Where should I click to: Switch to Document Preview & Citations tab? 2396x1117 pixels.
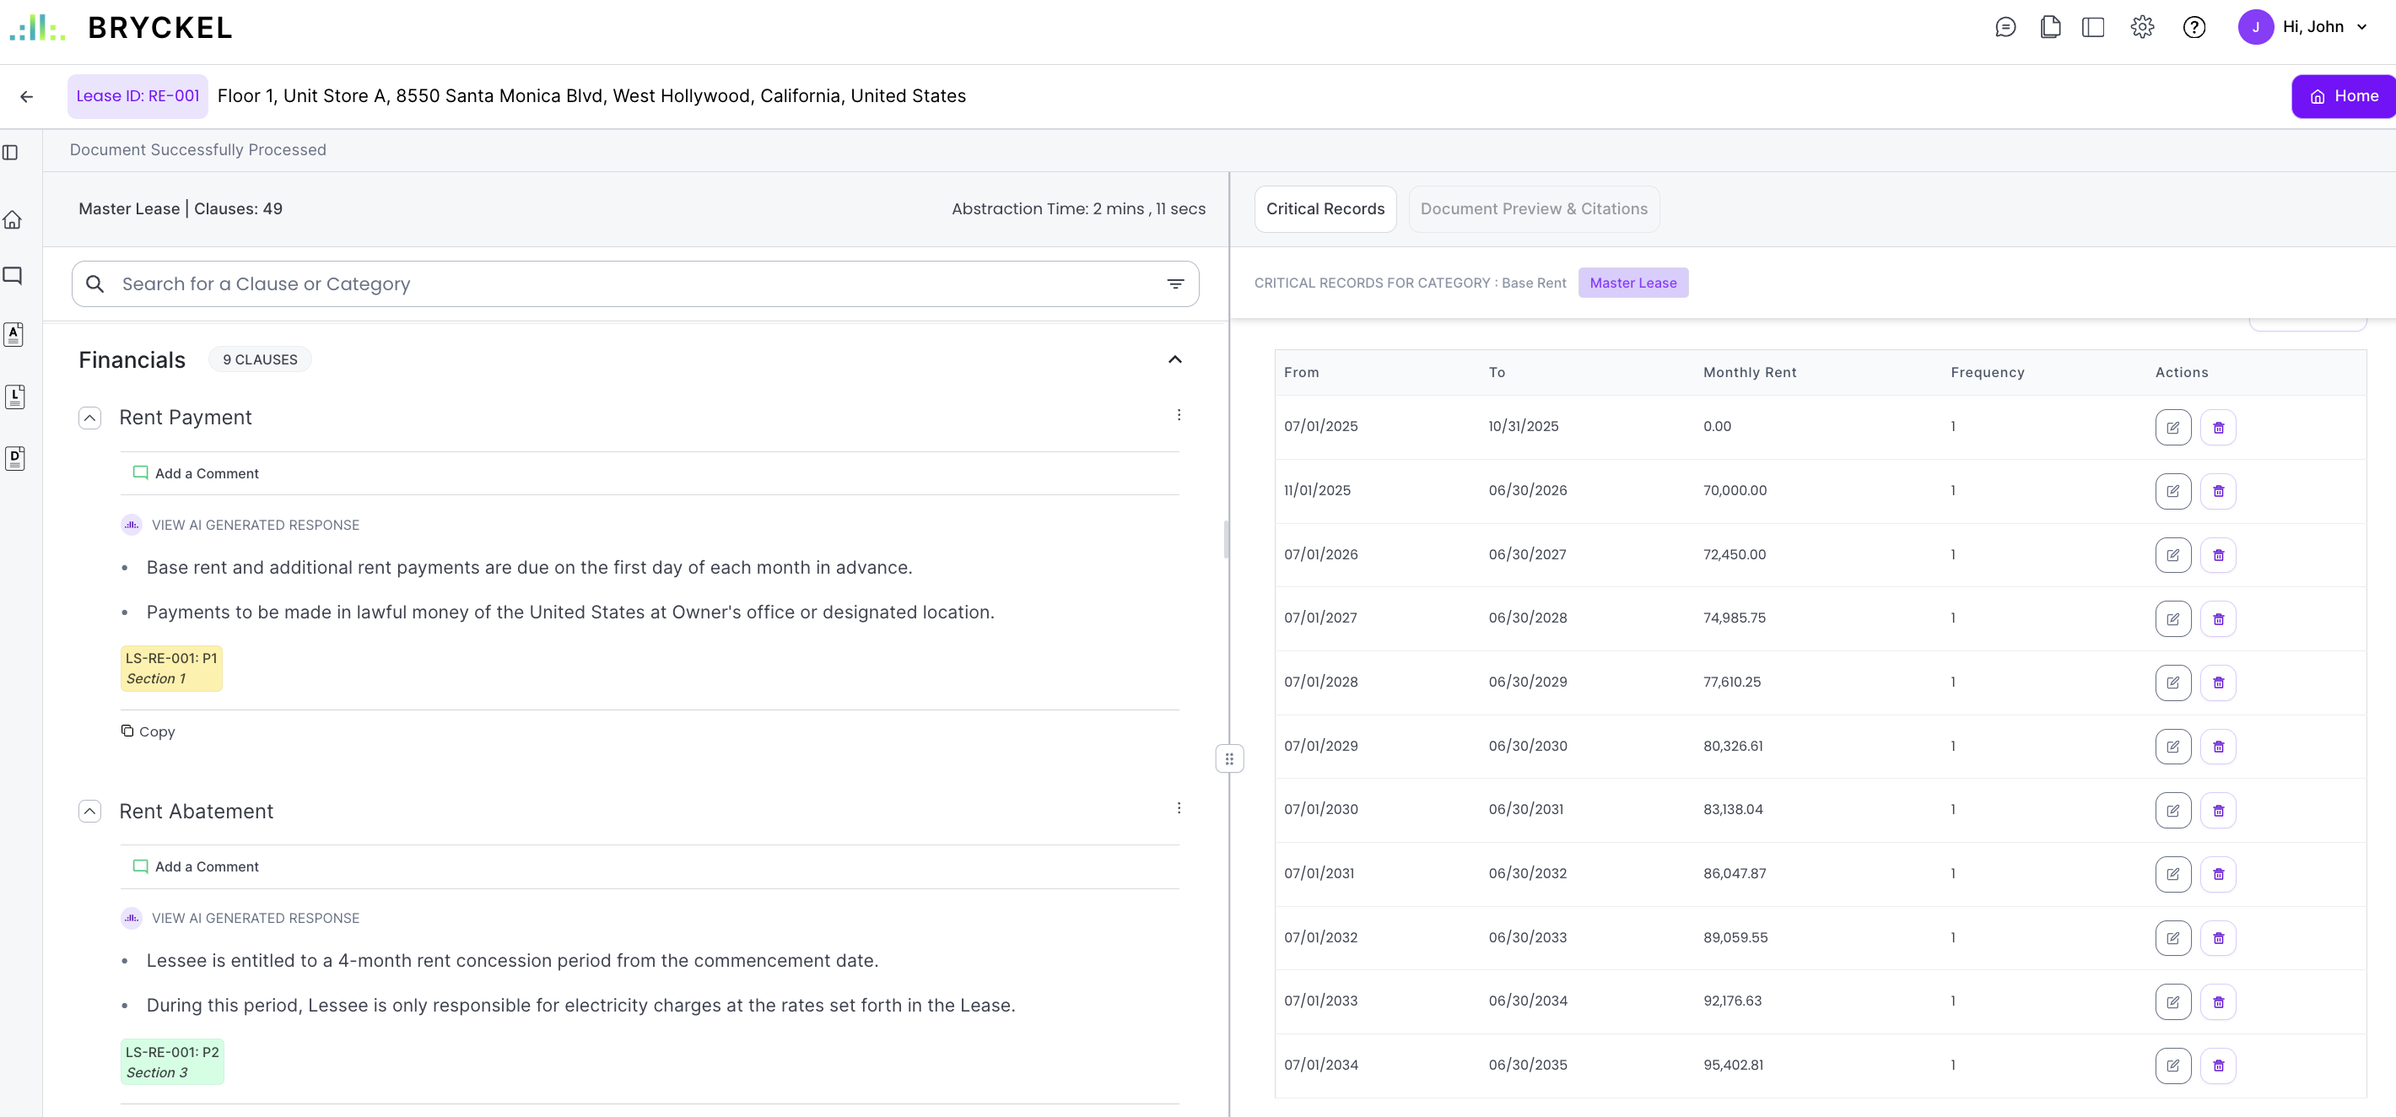(x=1534, y=209)
